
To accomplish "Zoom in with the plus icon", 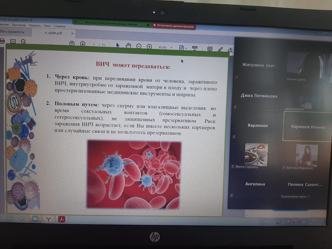I will (149, 47).
